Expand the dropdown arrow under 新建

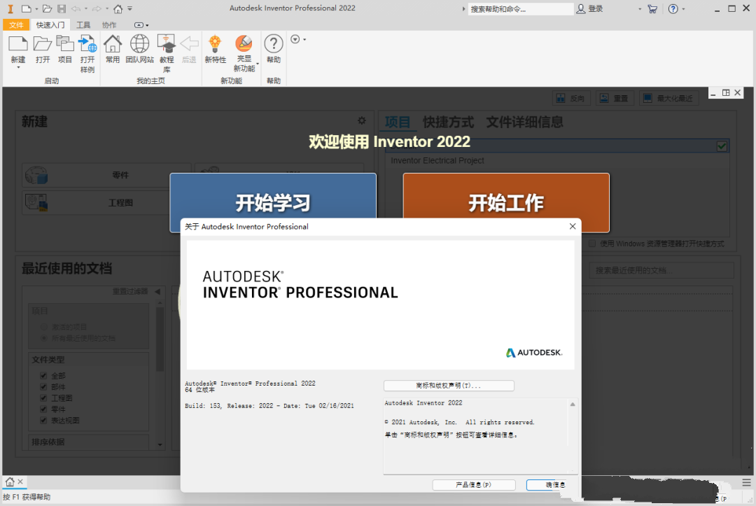(x=18, y=68)
